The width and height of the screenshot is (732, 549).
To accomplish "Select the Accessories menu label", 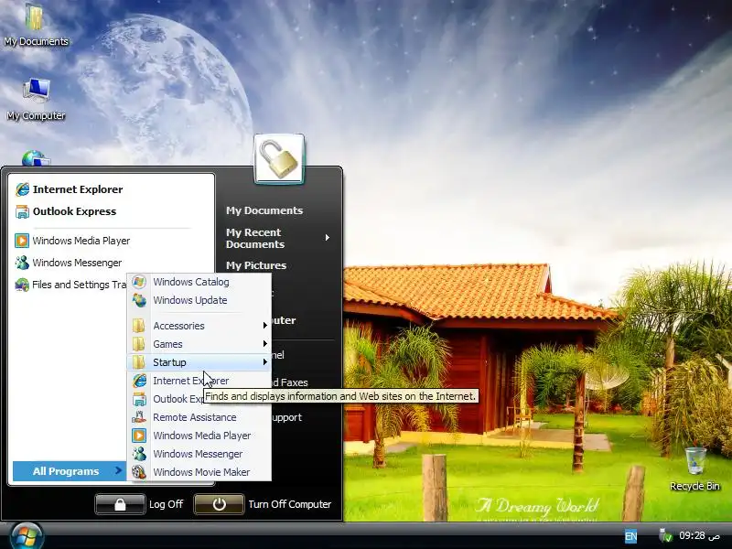I will click(x=178, y=326).
